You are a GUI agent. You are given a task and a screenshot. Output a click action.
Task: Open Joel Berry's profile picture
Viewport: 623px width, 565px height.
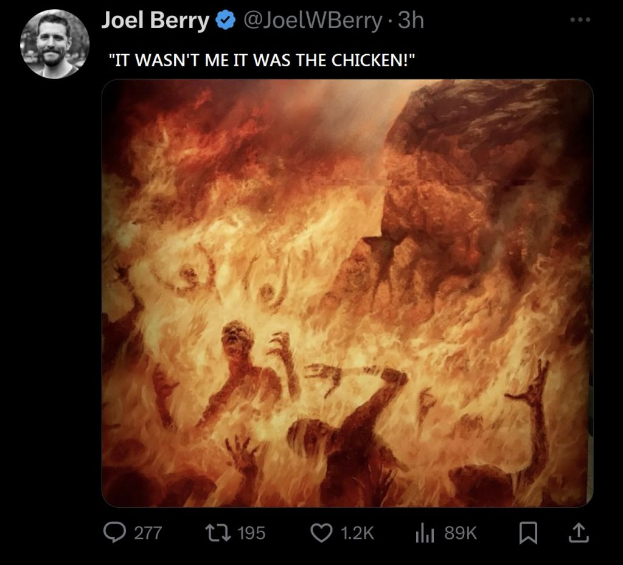click(x=55, y=44)
